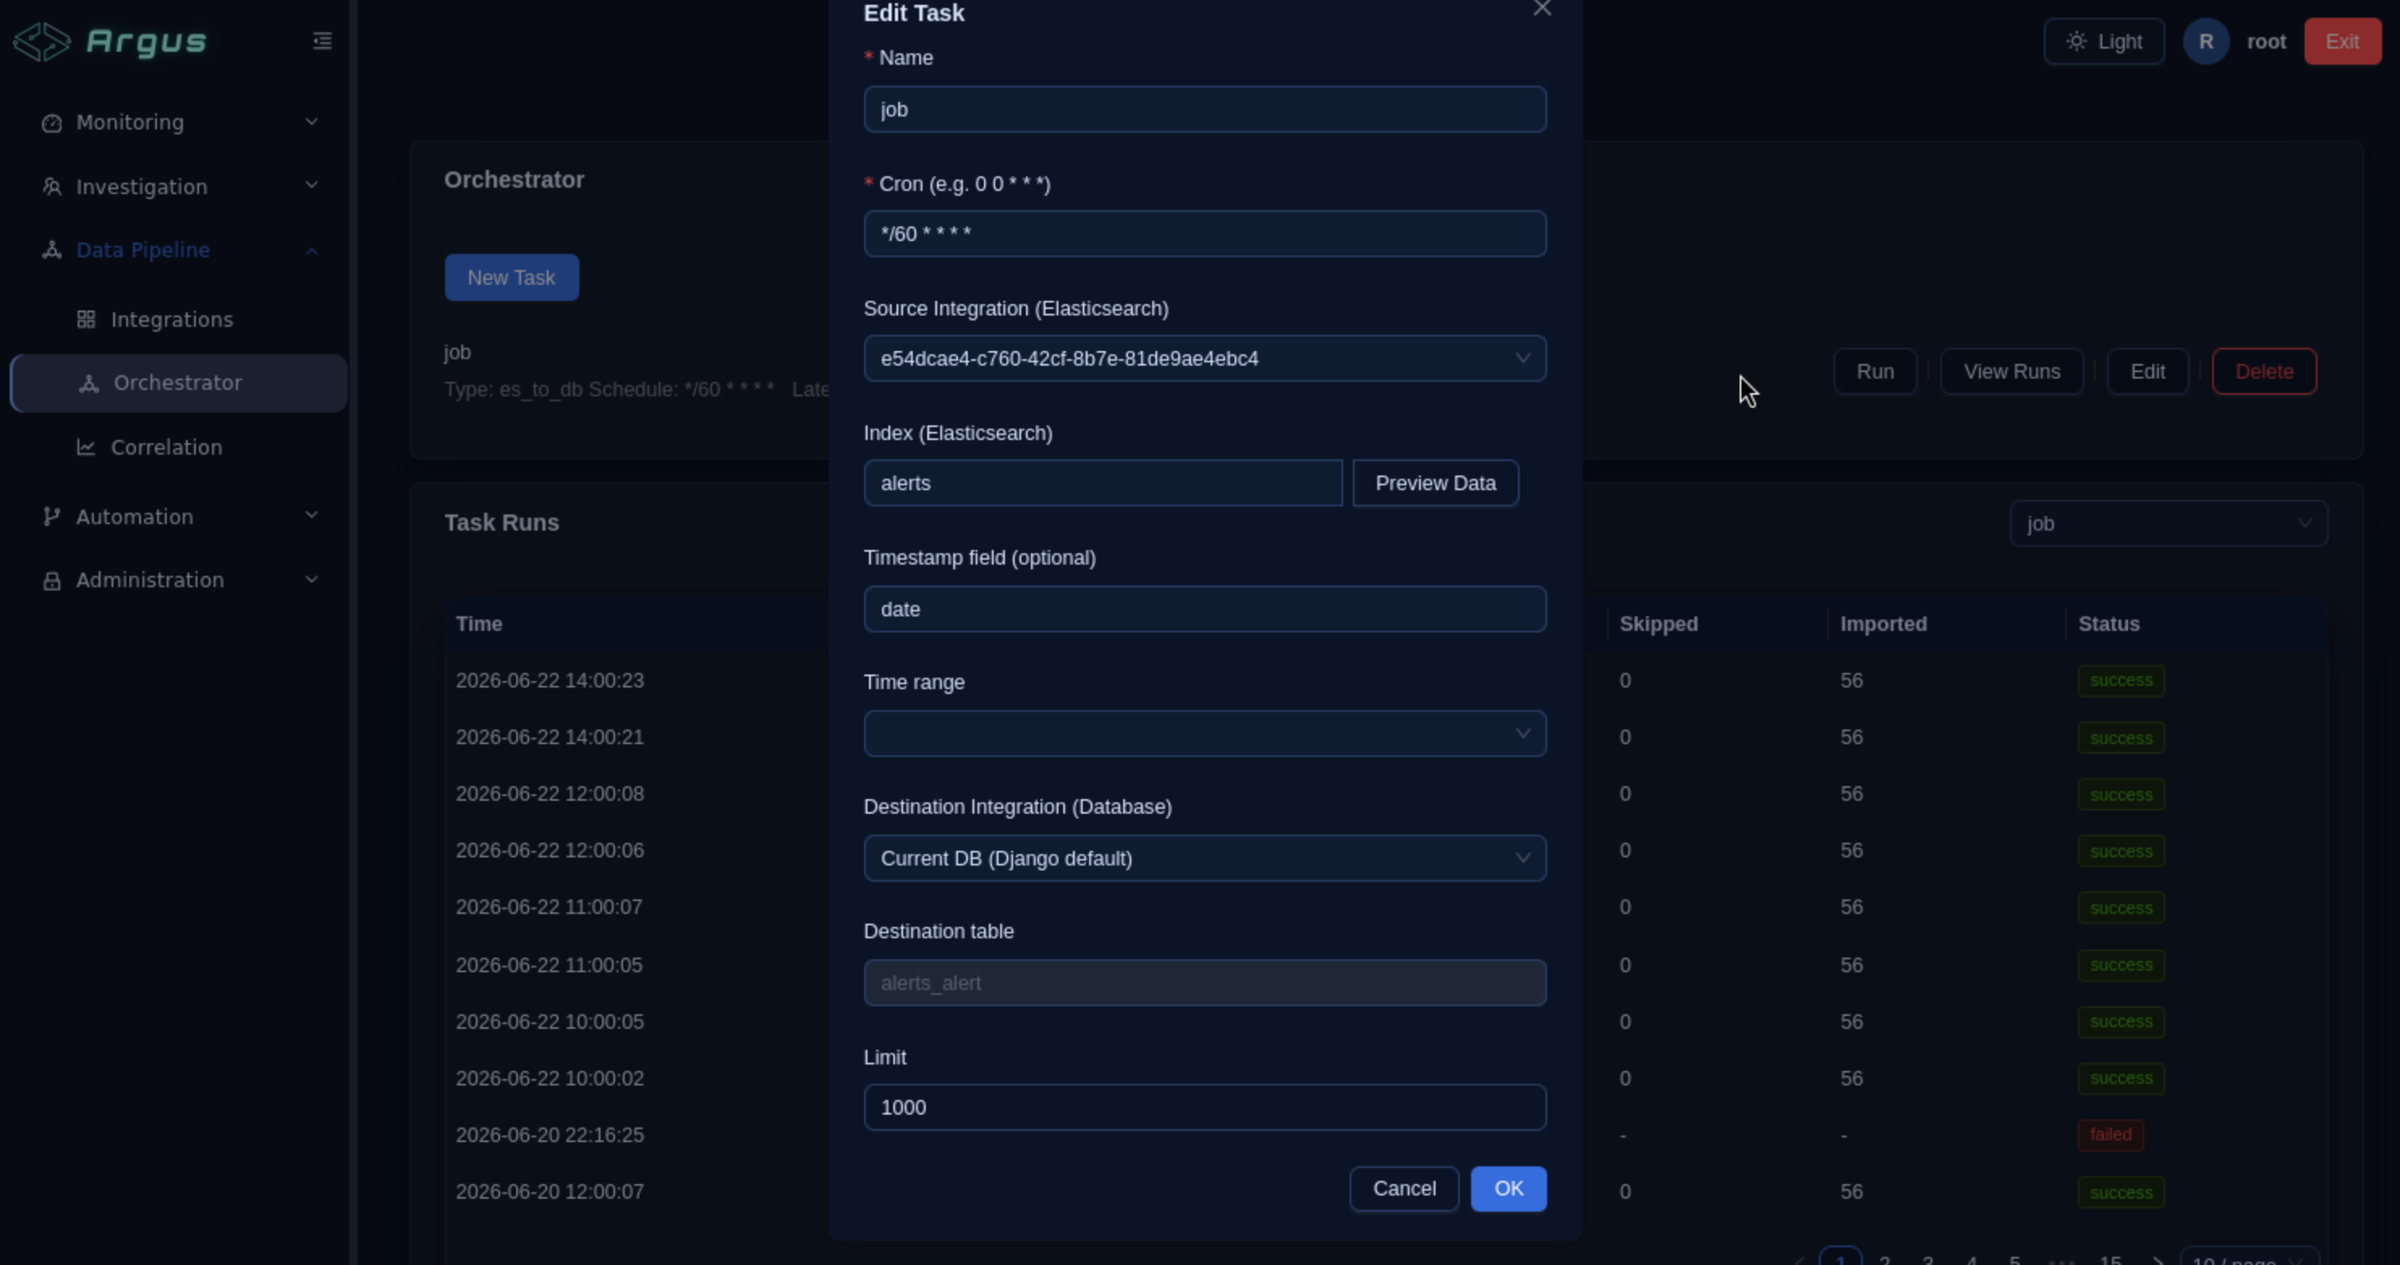Focus the Elasticsearch Index field

[1103, 484]
